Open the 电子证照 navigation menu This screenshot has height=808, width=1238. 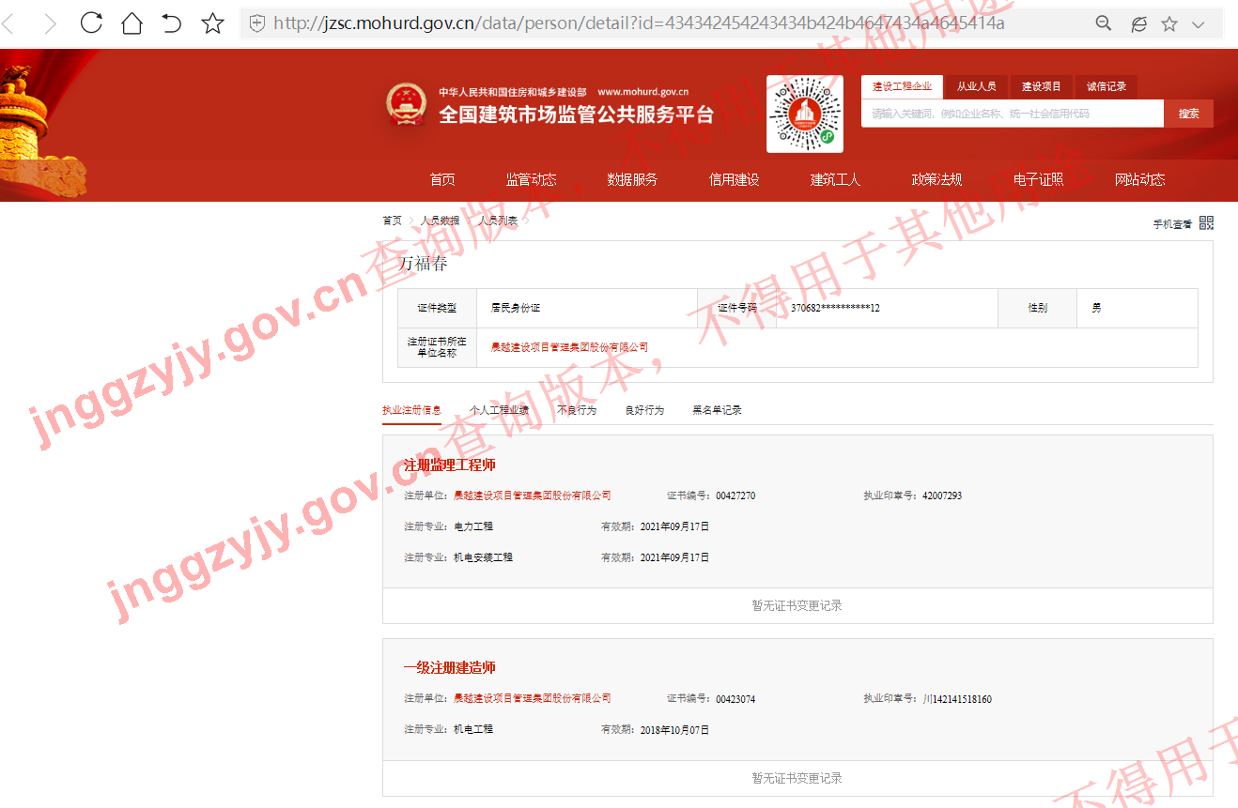[x=1038, y=179]
